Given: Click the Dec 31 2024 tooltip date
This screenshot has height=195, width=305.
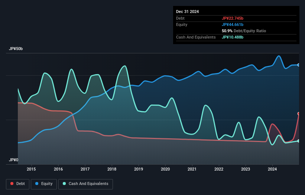Looking at the screenshot, I should click(x=187, y=11).
